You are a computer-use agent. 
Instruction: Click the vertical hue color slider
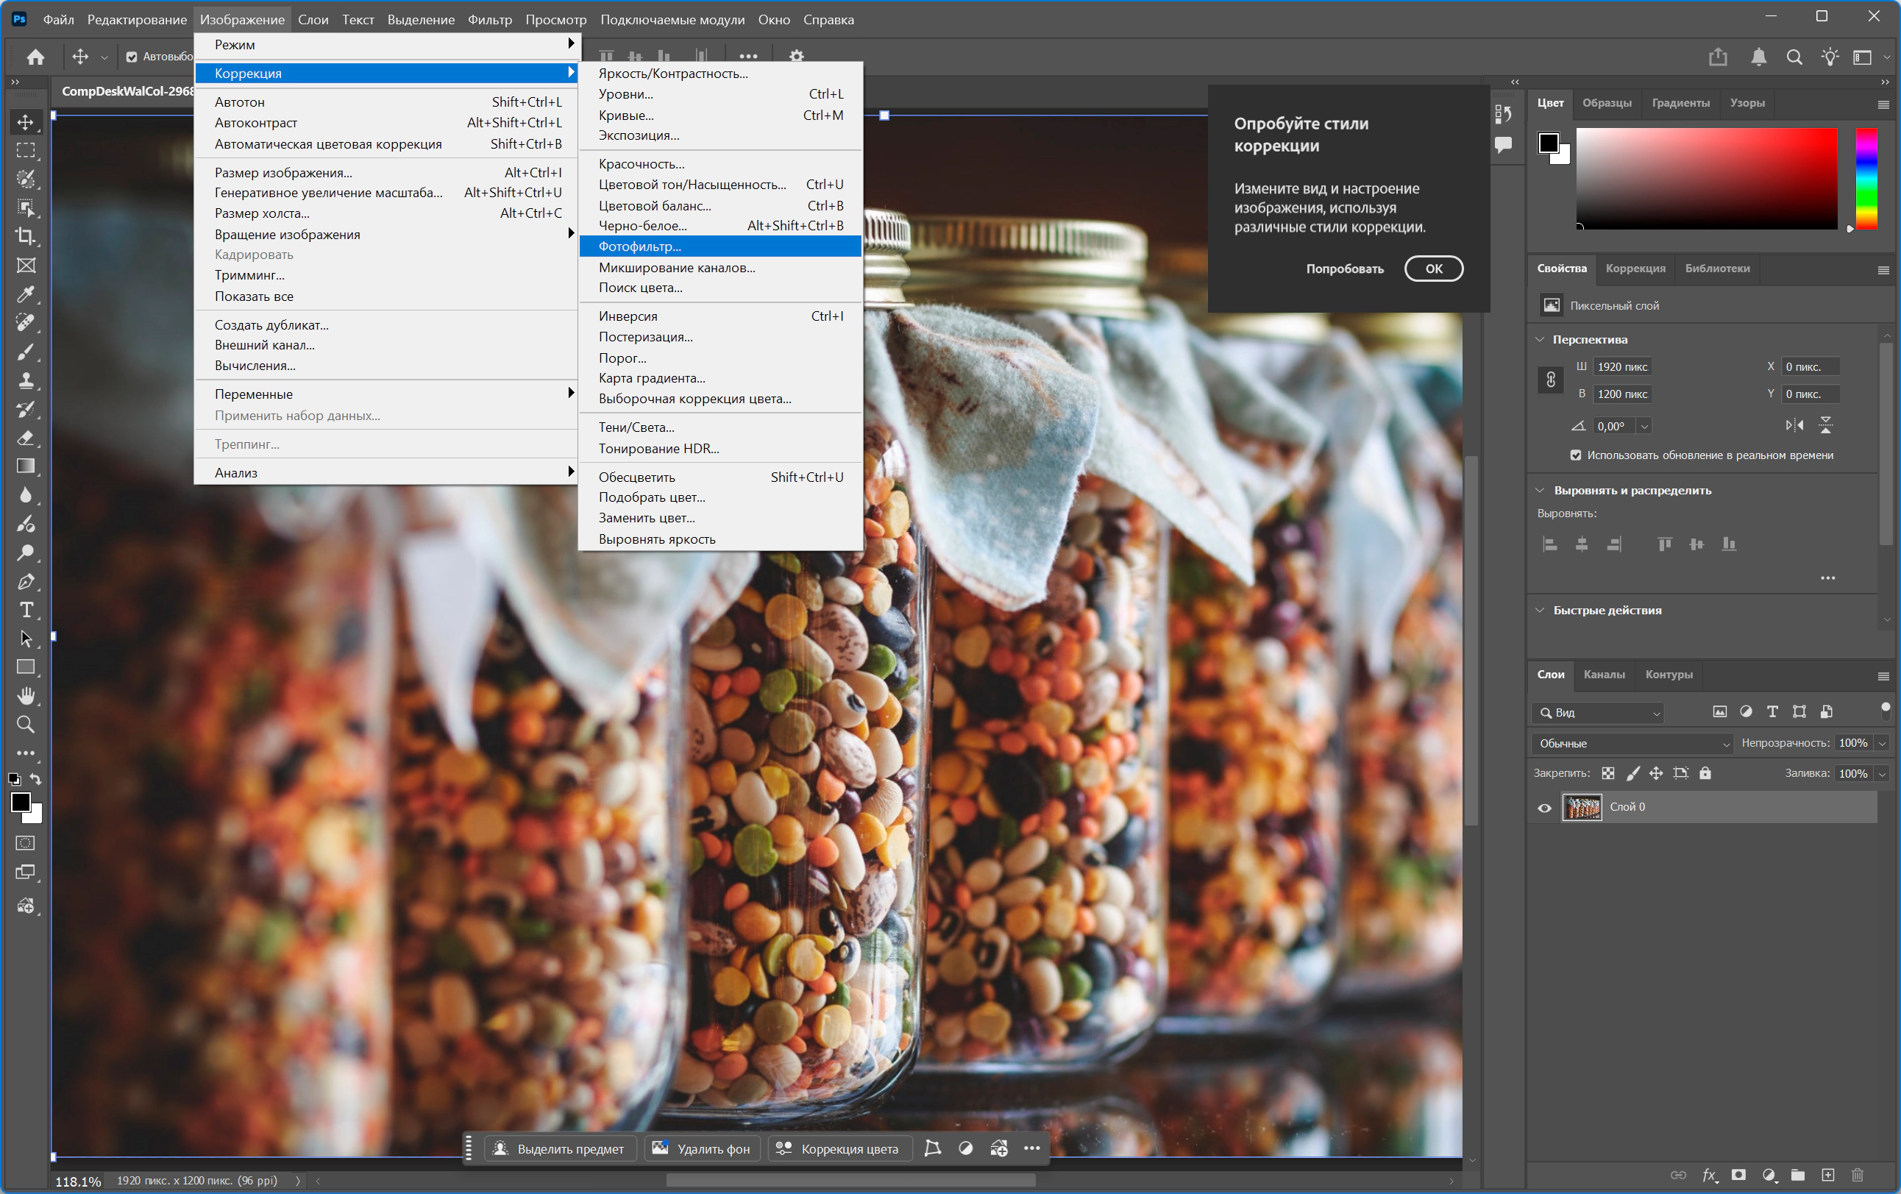1866,178
